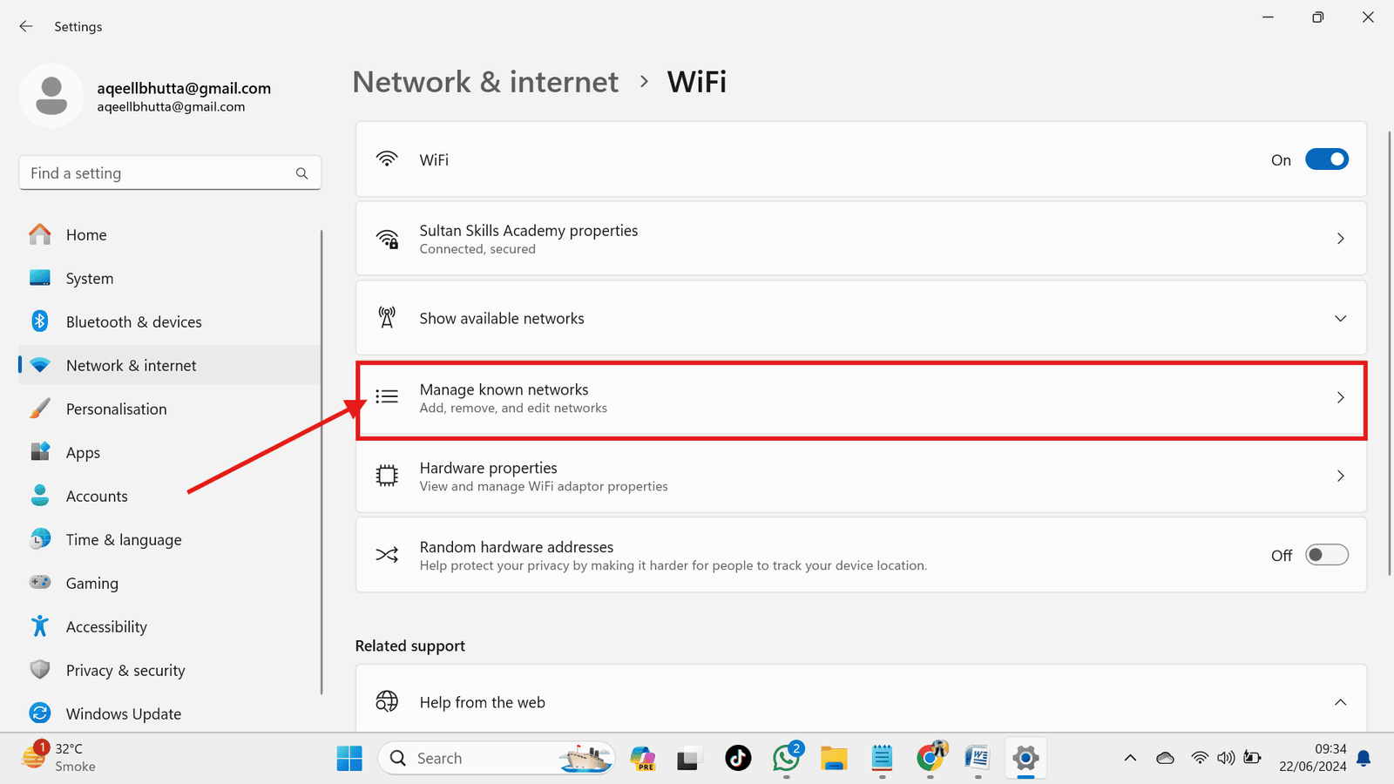Go back using the Settings back arrow
The height and width of the screenshot is (784, 1394).
click(x=25, y=26)
